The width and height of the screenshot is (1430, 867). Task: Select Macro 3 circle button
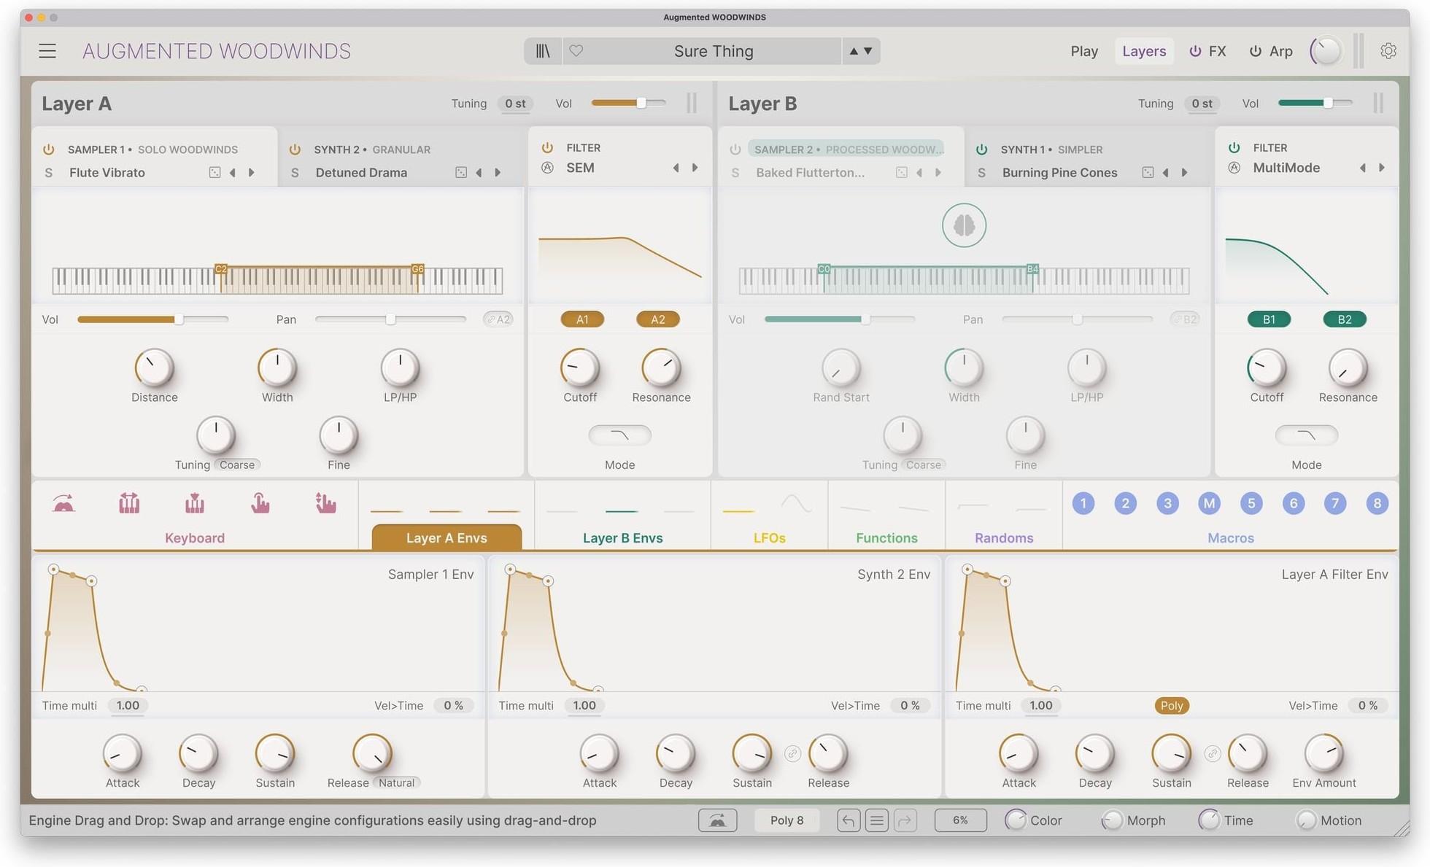[1167, 503]
